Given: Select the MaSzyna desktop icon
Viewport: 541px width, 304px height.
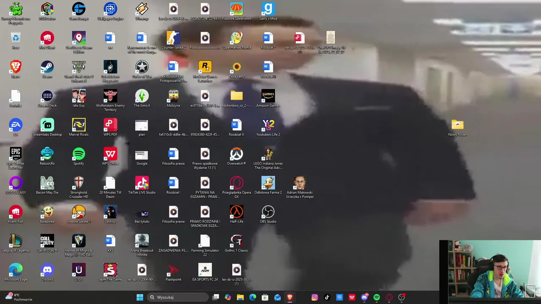Looking at the screenshot, I should (173, 98).
